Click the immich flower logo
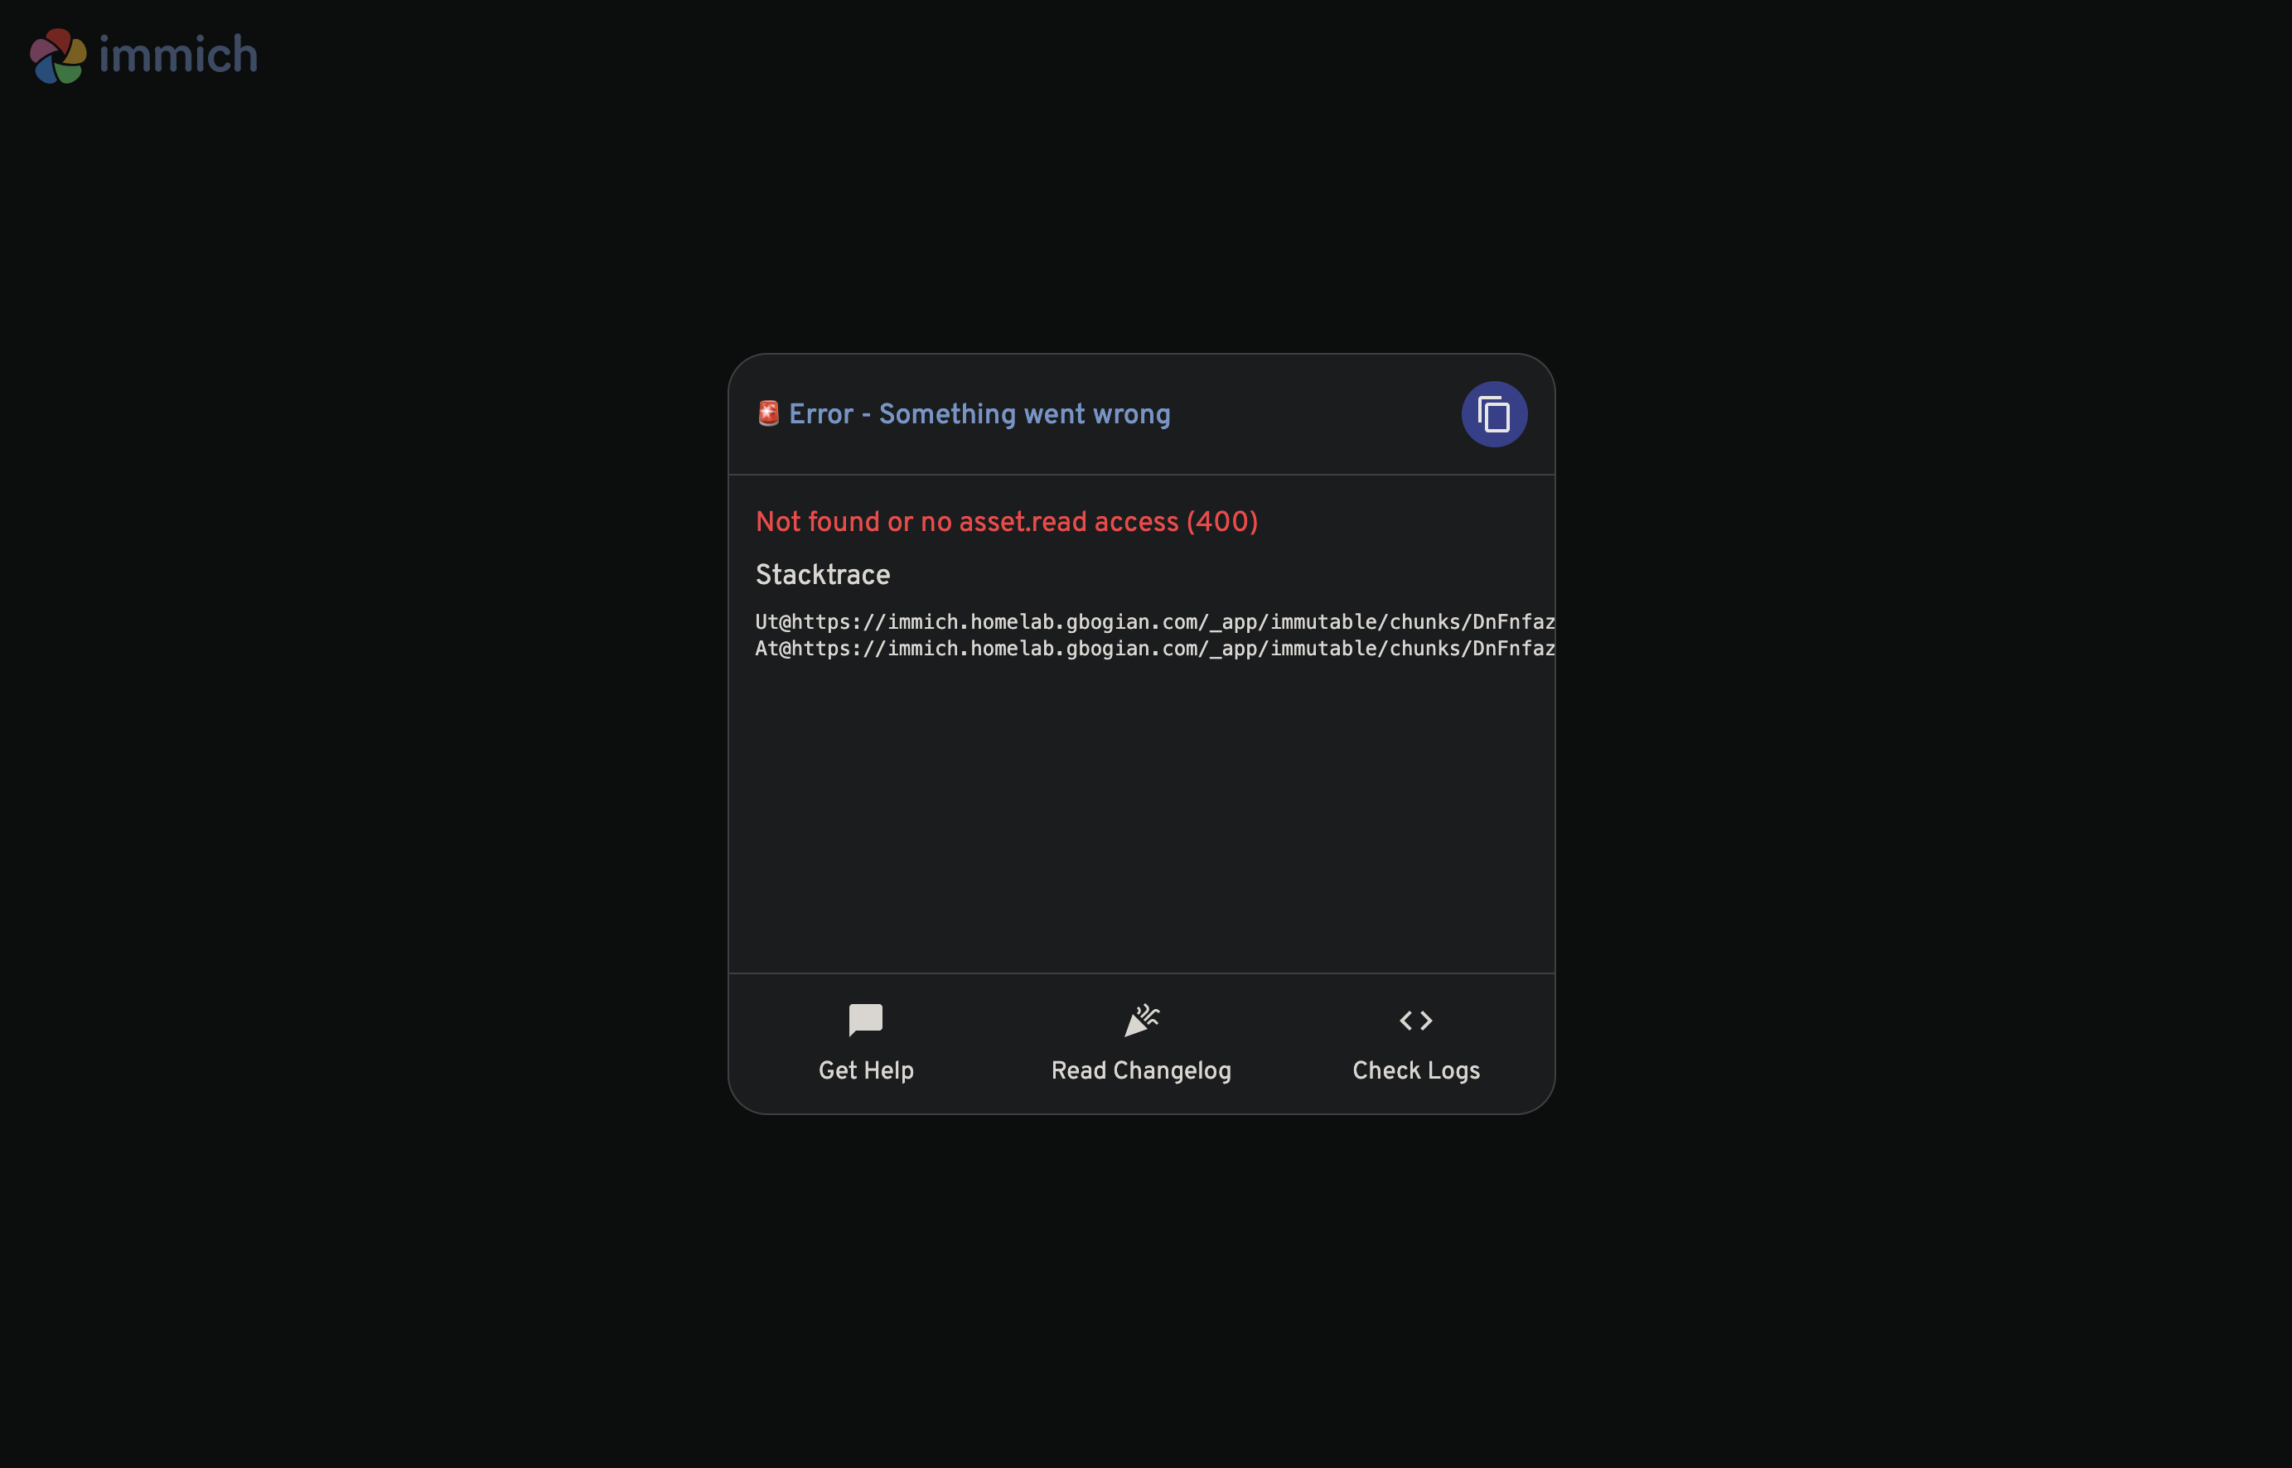 point(58,56)
